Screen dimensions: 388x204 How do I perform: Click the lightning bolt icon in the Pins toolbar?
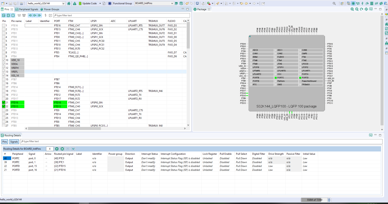click(x=45, y=15)
